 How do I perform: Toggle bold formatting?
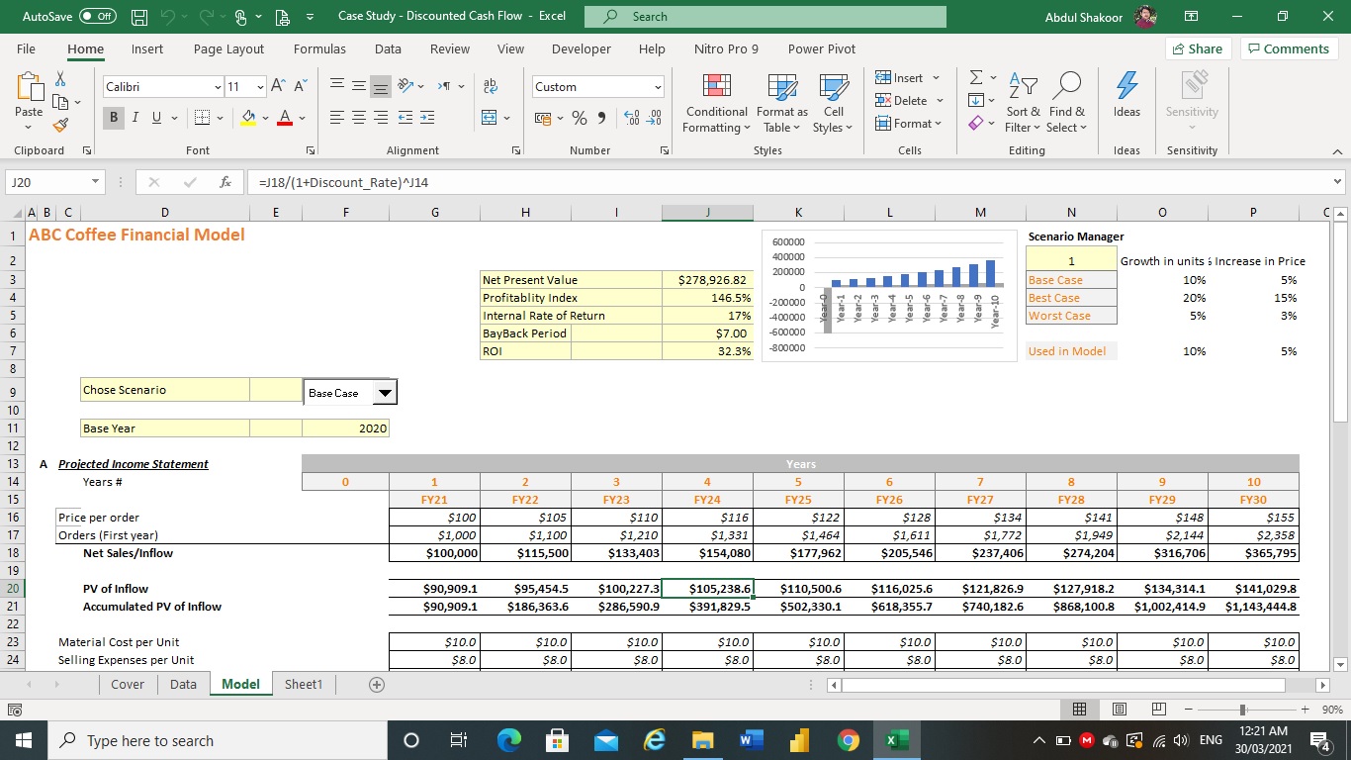point(115,119)
